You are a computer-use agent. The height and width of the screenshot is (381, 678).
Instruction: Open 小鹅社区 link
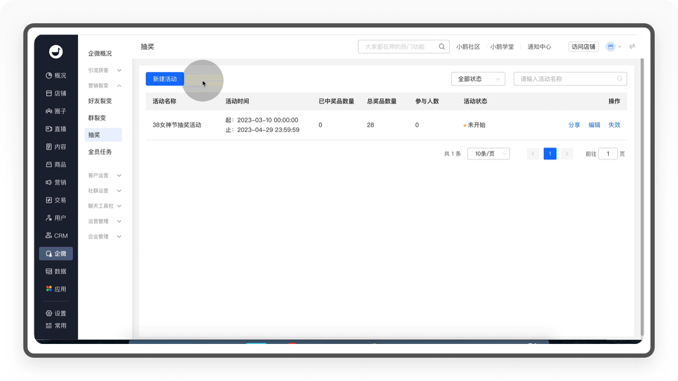coord(468,47)
